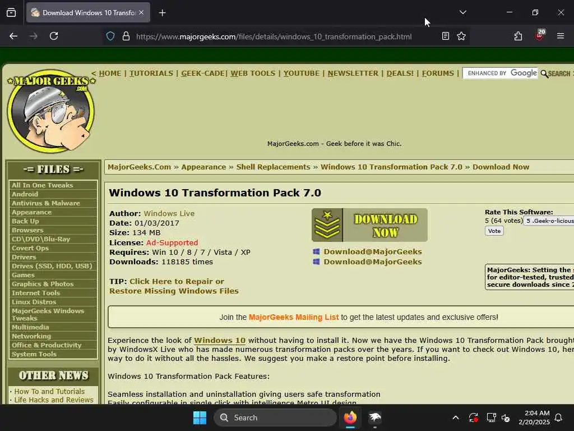
Task: Open the Firefox hamburger menu
Action: point(560,36)
